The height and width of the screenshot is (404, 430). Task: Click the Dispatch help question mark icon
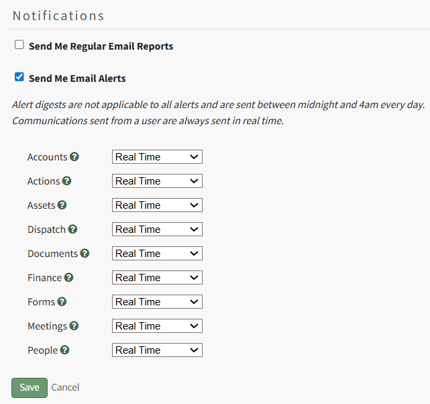pos(72,230)
